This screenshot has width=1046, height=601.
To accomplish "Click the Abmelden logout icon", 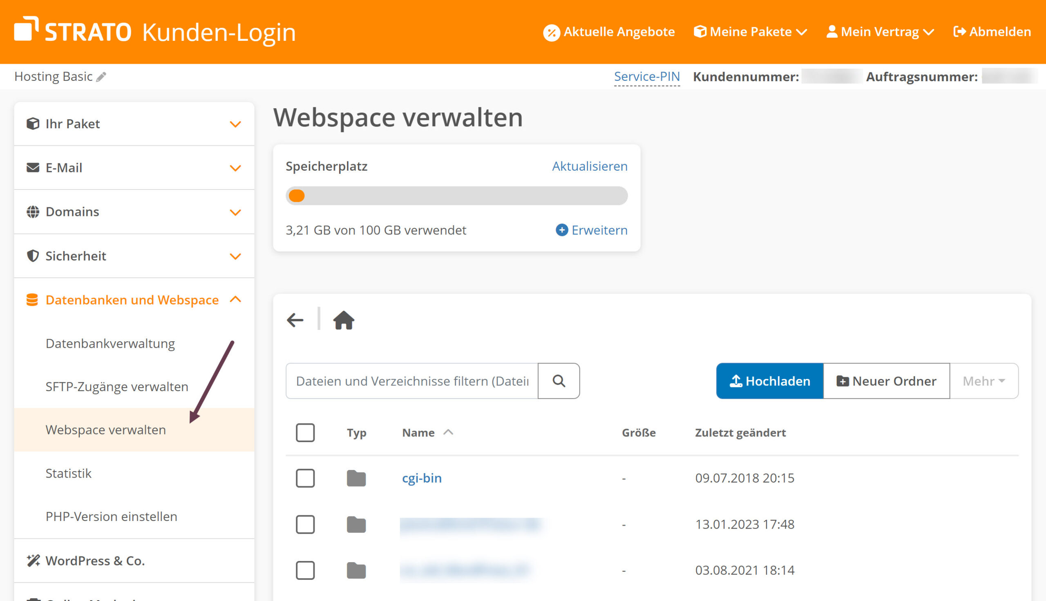I will point(960,32).
